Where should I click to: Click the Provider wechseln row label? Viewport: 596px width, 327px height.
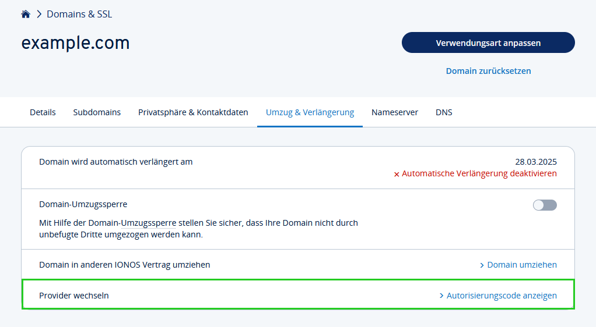73,296
